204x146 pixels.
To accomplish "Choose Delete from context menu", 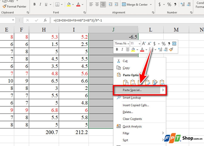I will pos(139,112).
